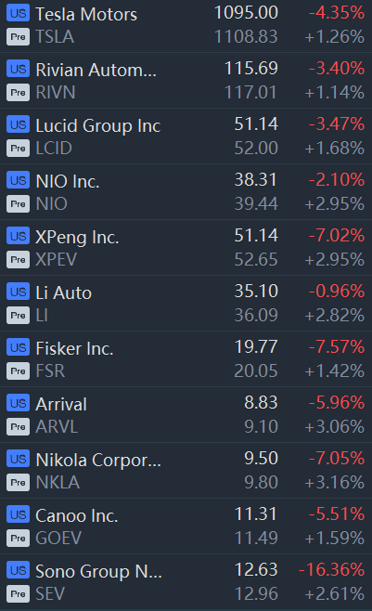The image size is (372, 611).
Task: Click the US badge beside NIO Inc.
Action: coord(18,180)
